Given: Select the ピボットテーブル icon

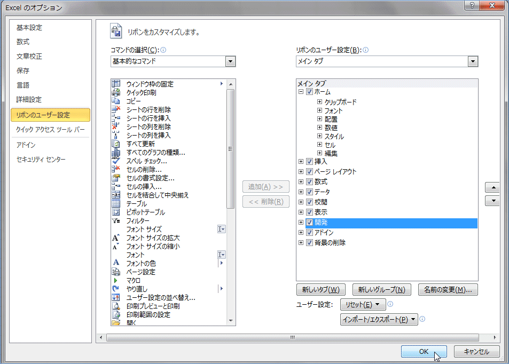Looking at the screenshot, I should tap(116, 212).
